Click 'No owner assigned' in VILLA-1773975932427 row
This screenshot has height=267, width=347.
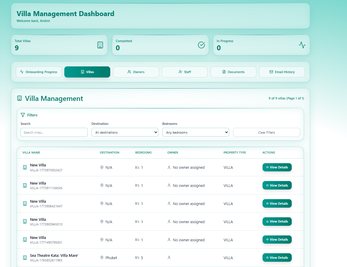pos(189,167)
